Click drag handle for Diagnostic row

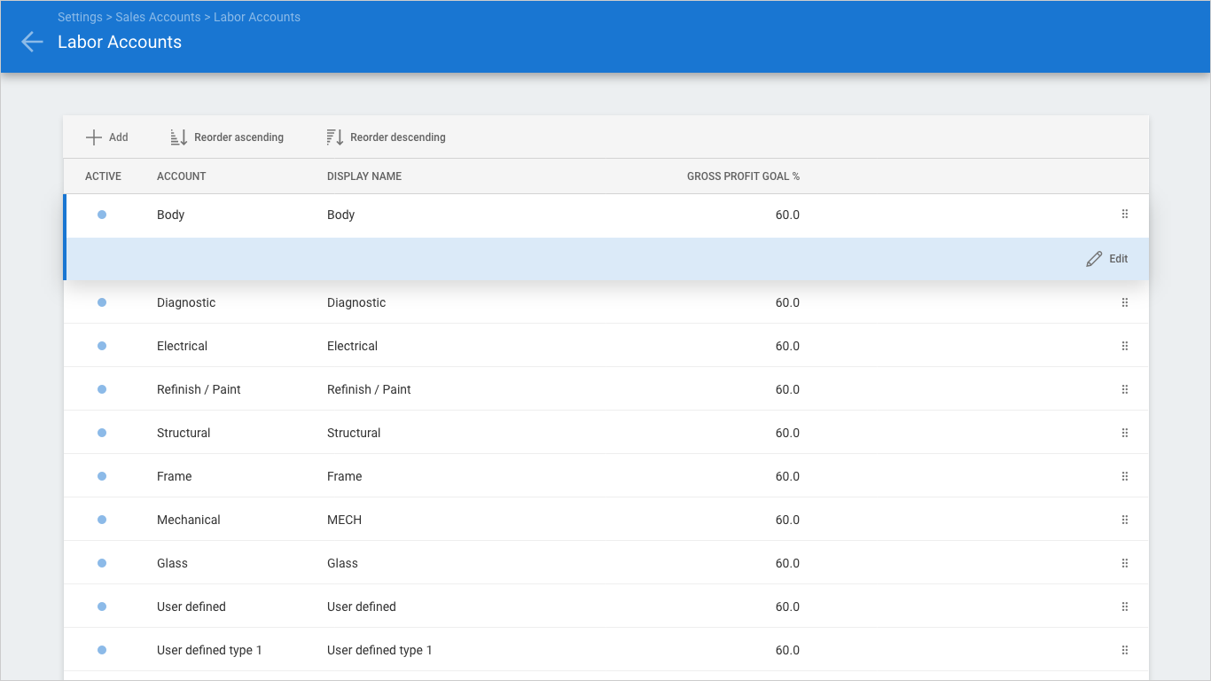click(x=1125, y=302)
